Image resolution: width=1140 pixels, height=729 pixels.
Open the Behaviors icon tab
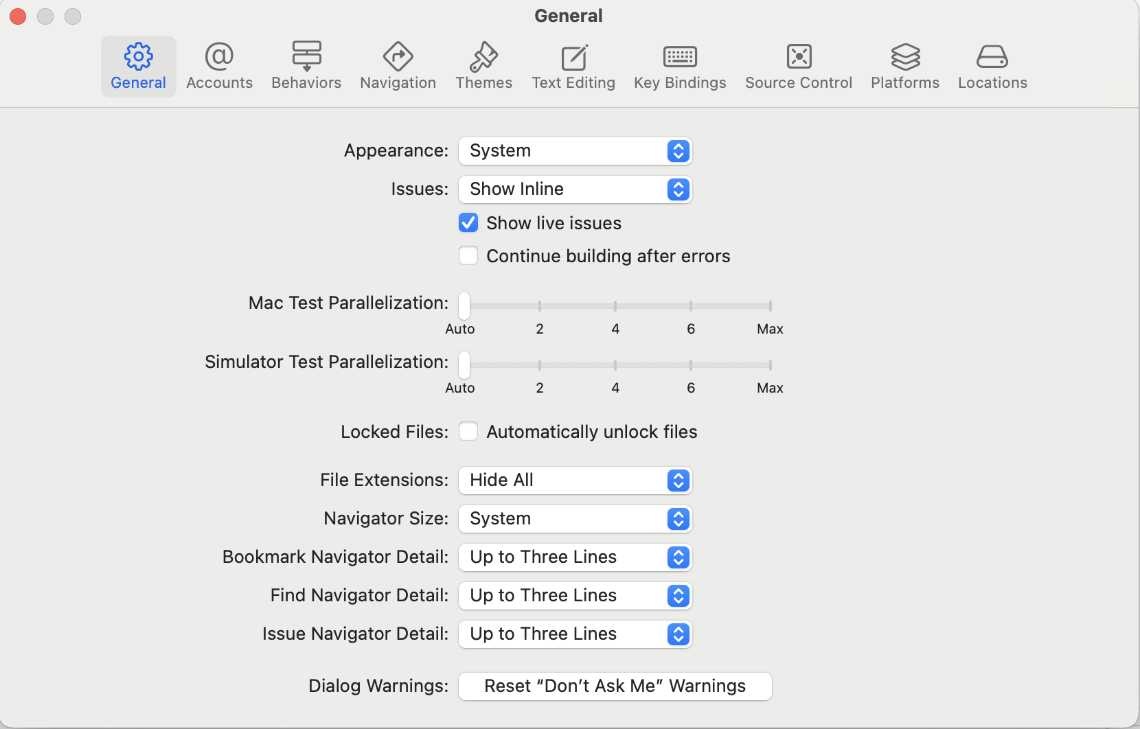pos(306,67)
